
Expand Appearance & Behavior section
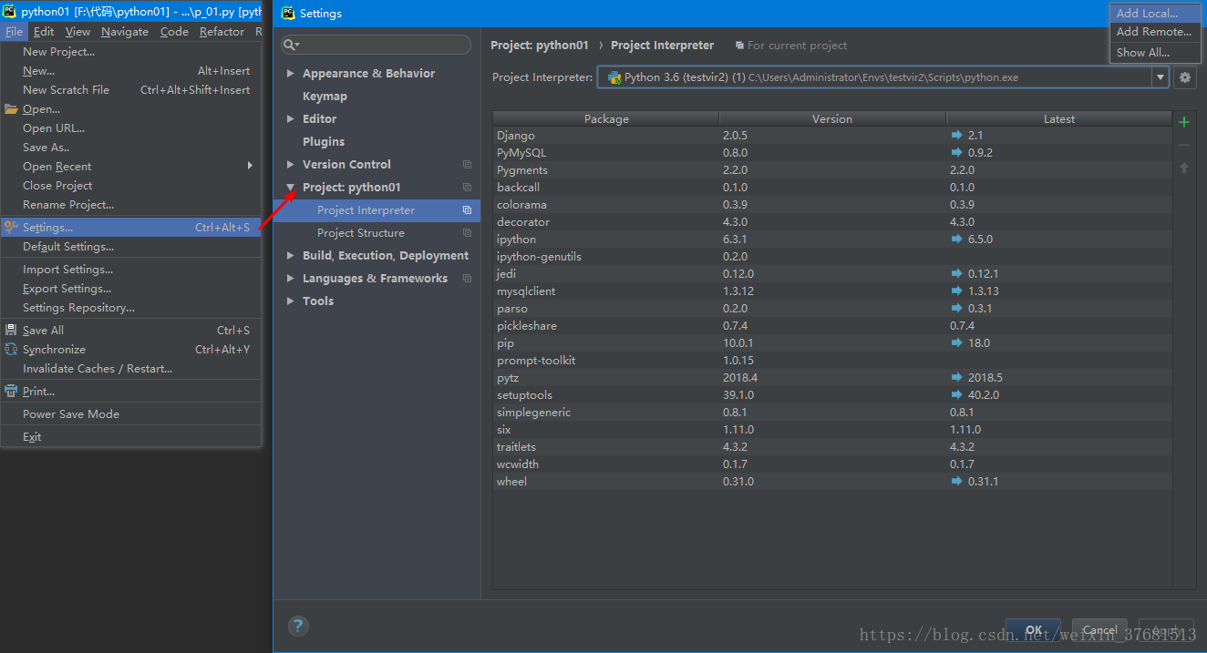[291, 74]
